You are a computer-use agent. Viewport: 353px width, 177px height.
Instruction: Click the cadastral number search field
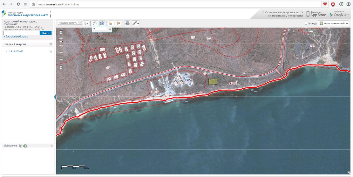coord(21,33)
